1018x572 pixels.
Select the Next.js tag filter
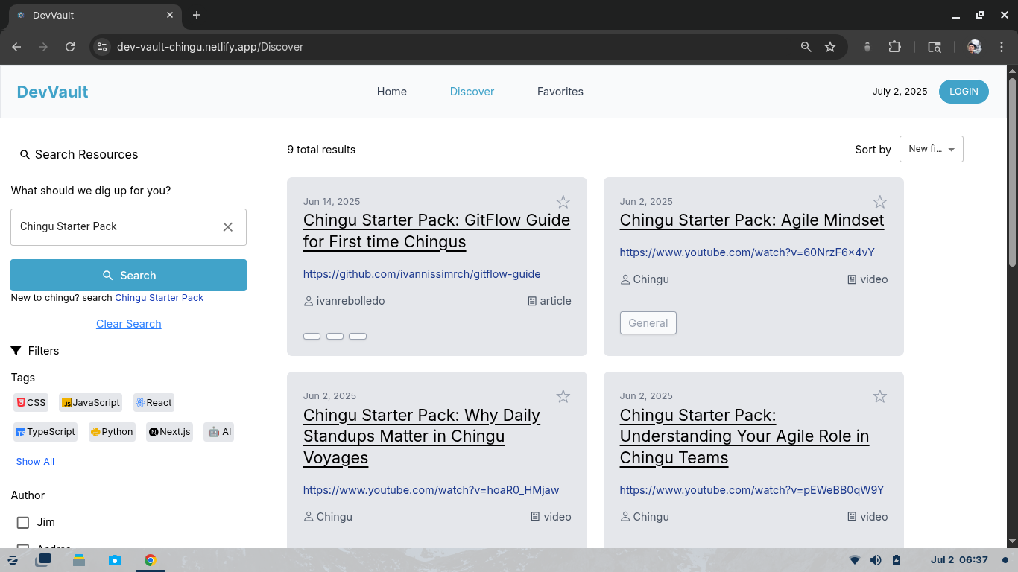tap(169, 432)
